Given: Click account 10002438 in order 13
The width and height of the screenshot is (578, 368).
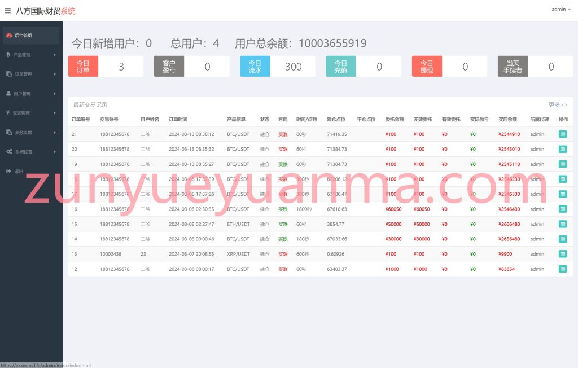Looking at the screenshot, I should [111, 254].
